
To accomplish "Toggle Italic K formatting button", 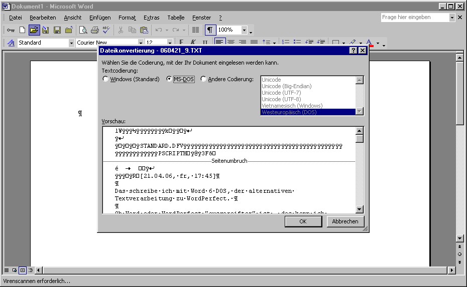I will point(193,43).
